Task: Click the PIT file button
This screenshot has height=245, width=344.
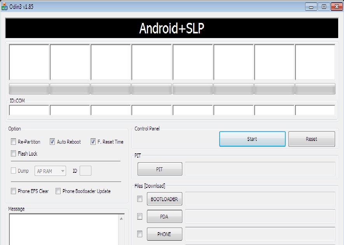Action: [x=160, y=169]
